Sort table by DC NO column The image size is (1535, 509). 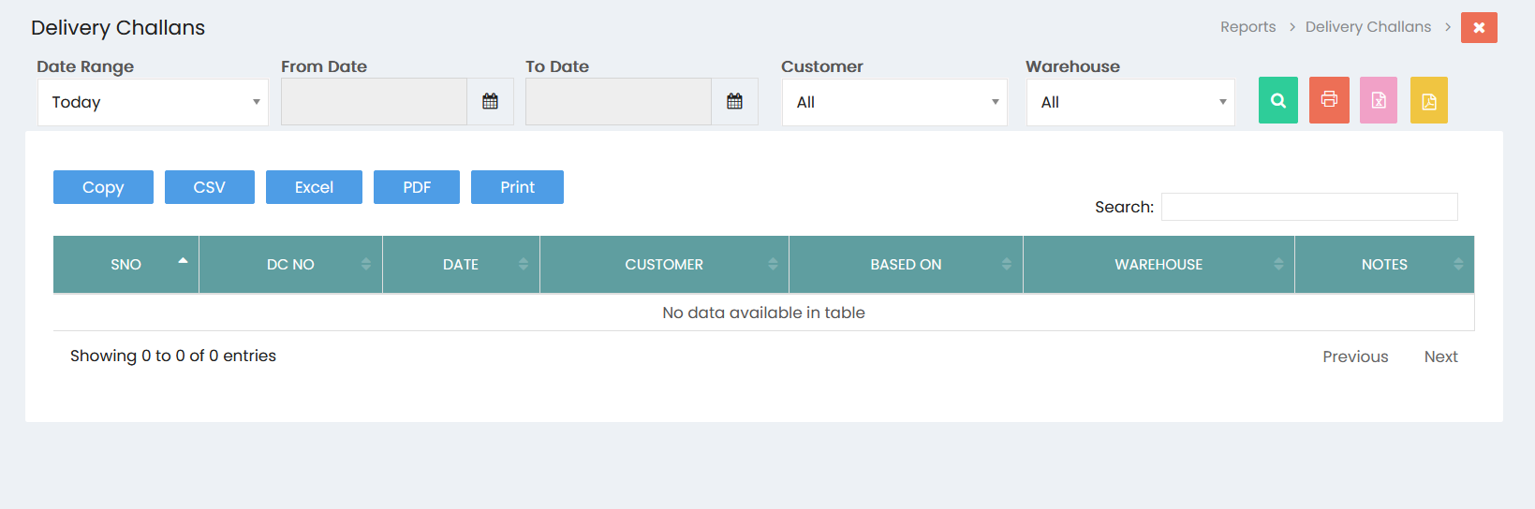point(290,265)
